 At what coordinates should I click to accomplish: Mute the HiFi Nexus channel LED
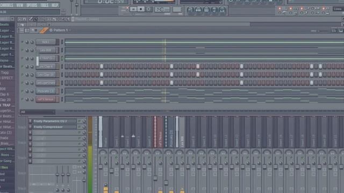point(22,99)
